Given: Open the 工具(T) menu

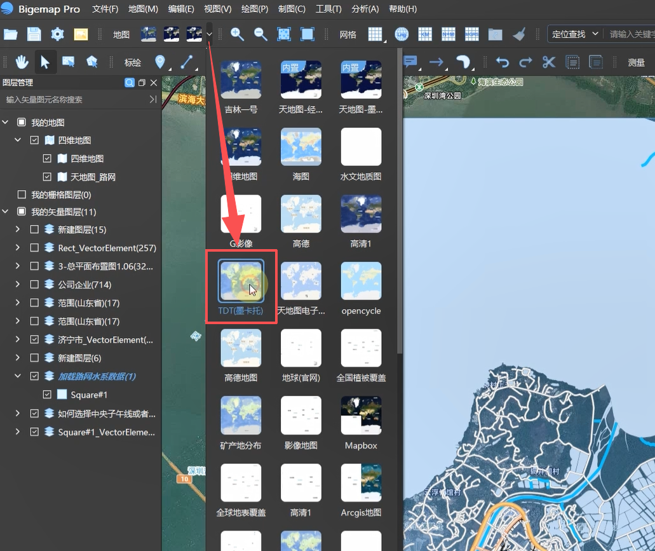Looking at the screenshot, I should click(328, 9).
